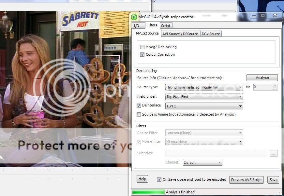Click the Subtitles file path field
This screenshot has width=284, height=196.
pos(216,153)
